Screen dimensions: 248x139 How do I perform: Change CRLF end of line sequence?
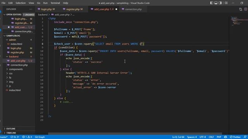tap(211, 137)
